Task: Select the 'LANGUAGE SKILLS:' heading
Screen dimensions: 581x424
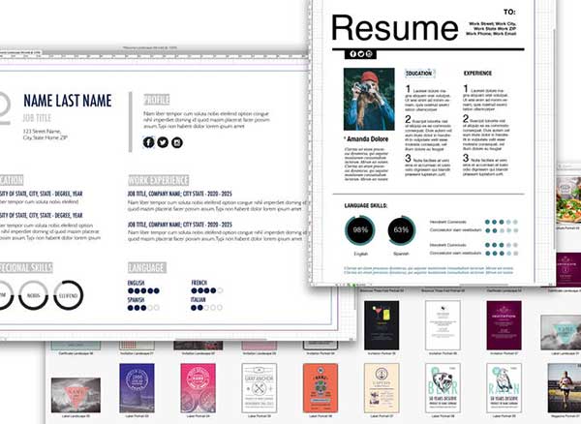Action: pyautogui.click(x=366, y=205)
